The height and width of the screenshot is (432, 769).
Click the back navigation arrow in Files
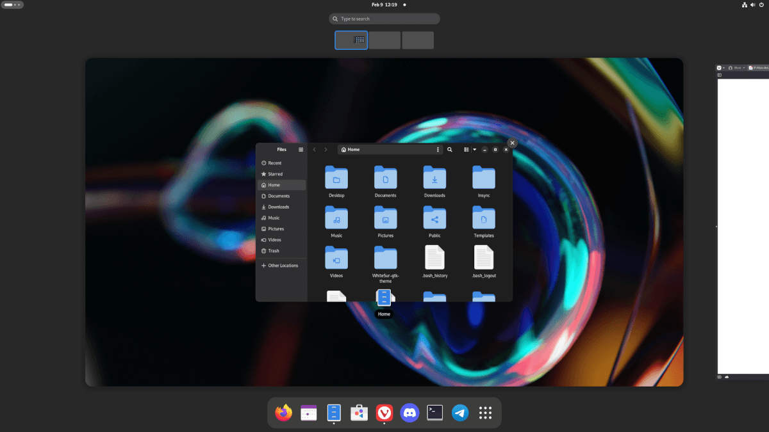pos(314,149)
